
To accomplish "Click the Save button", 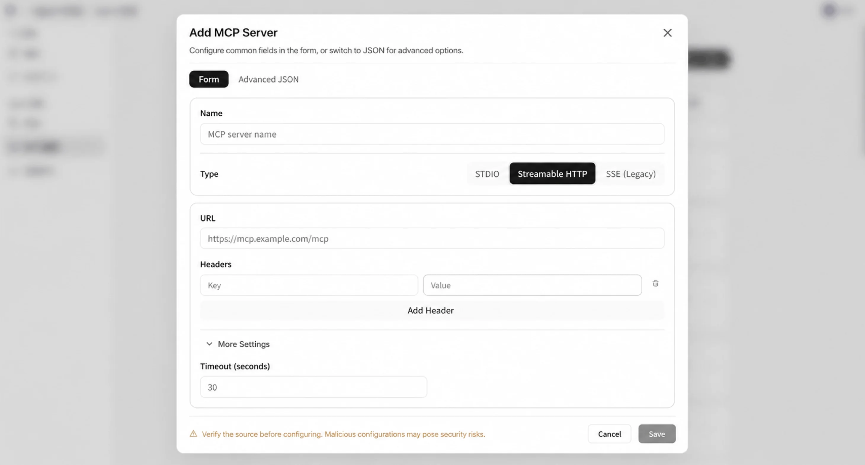I will coord(657,434).
